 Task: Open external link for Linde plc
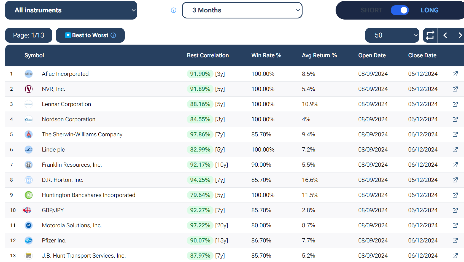pos(455,150)
